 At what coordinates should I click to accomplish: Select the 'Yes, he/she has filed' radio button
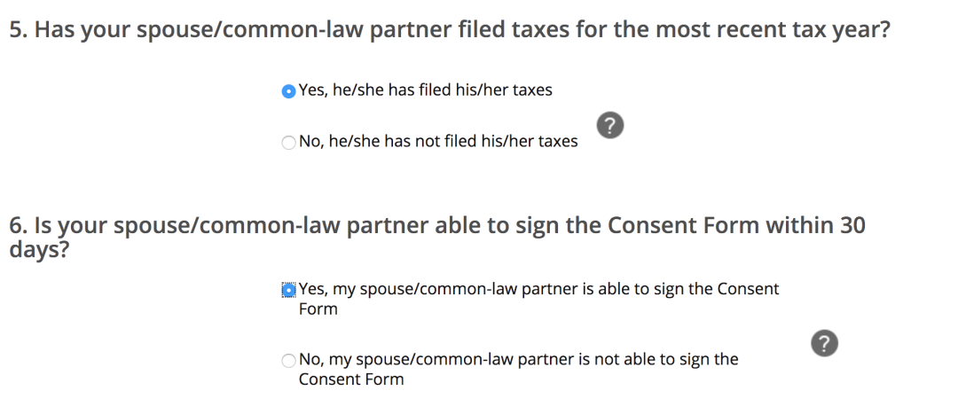click(x=288, y=91)
